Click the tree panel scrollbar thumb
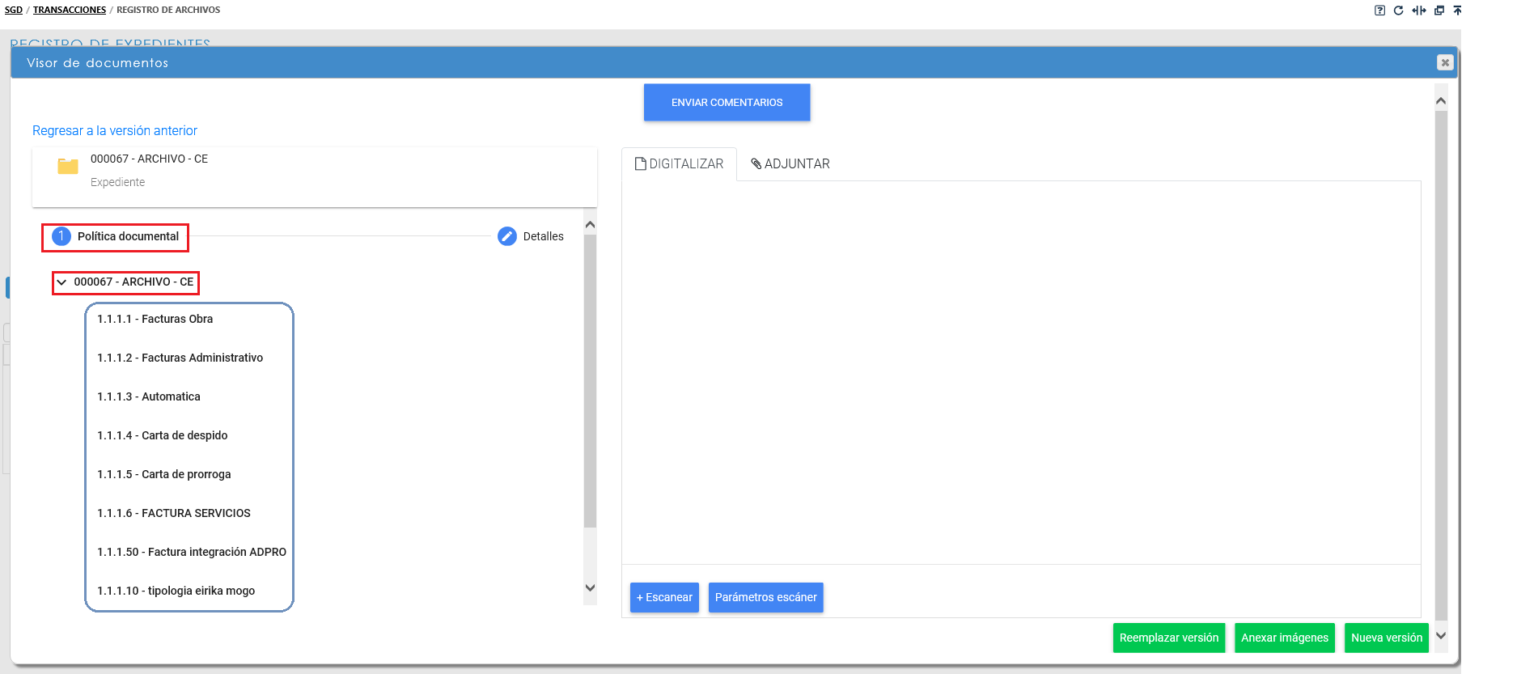Viewport: 1517px width, 674px height. [x=590, y=380]
